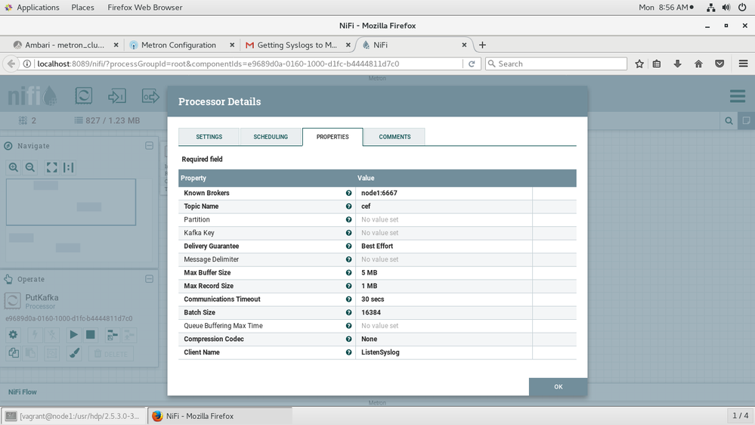Open the Comments tab
The image size is (755, 425).
click(395, 137)
